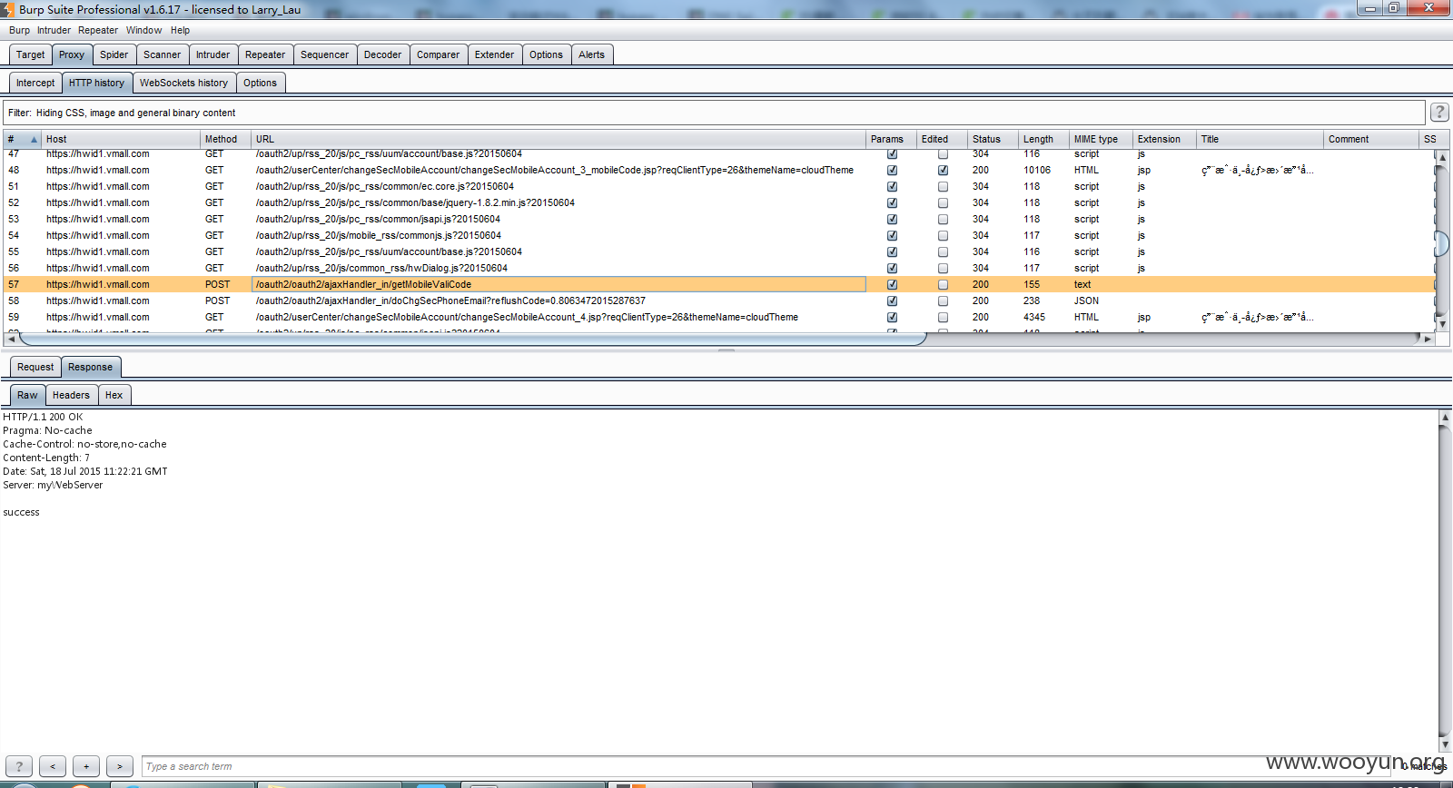Click Burp Suite title bar logo icon

(x=7, y=9)
